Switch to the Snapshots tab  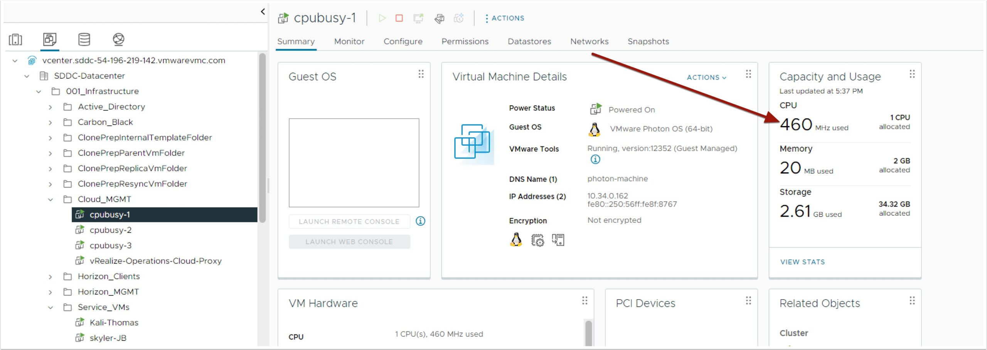coord(648,41)
